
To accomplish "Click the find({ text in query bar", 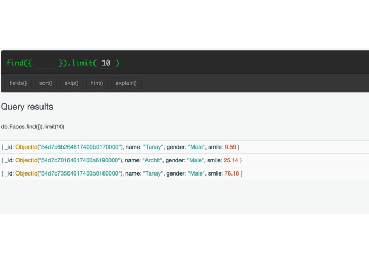I will coord(19,63).
